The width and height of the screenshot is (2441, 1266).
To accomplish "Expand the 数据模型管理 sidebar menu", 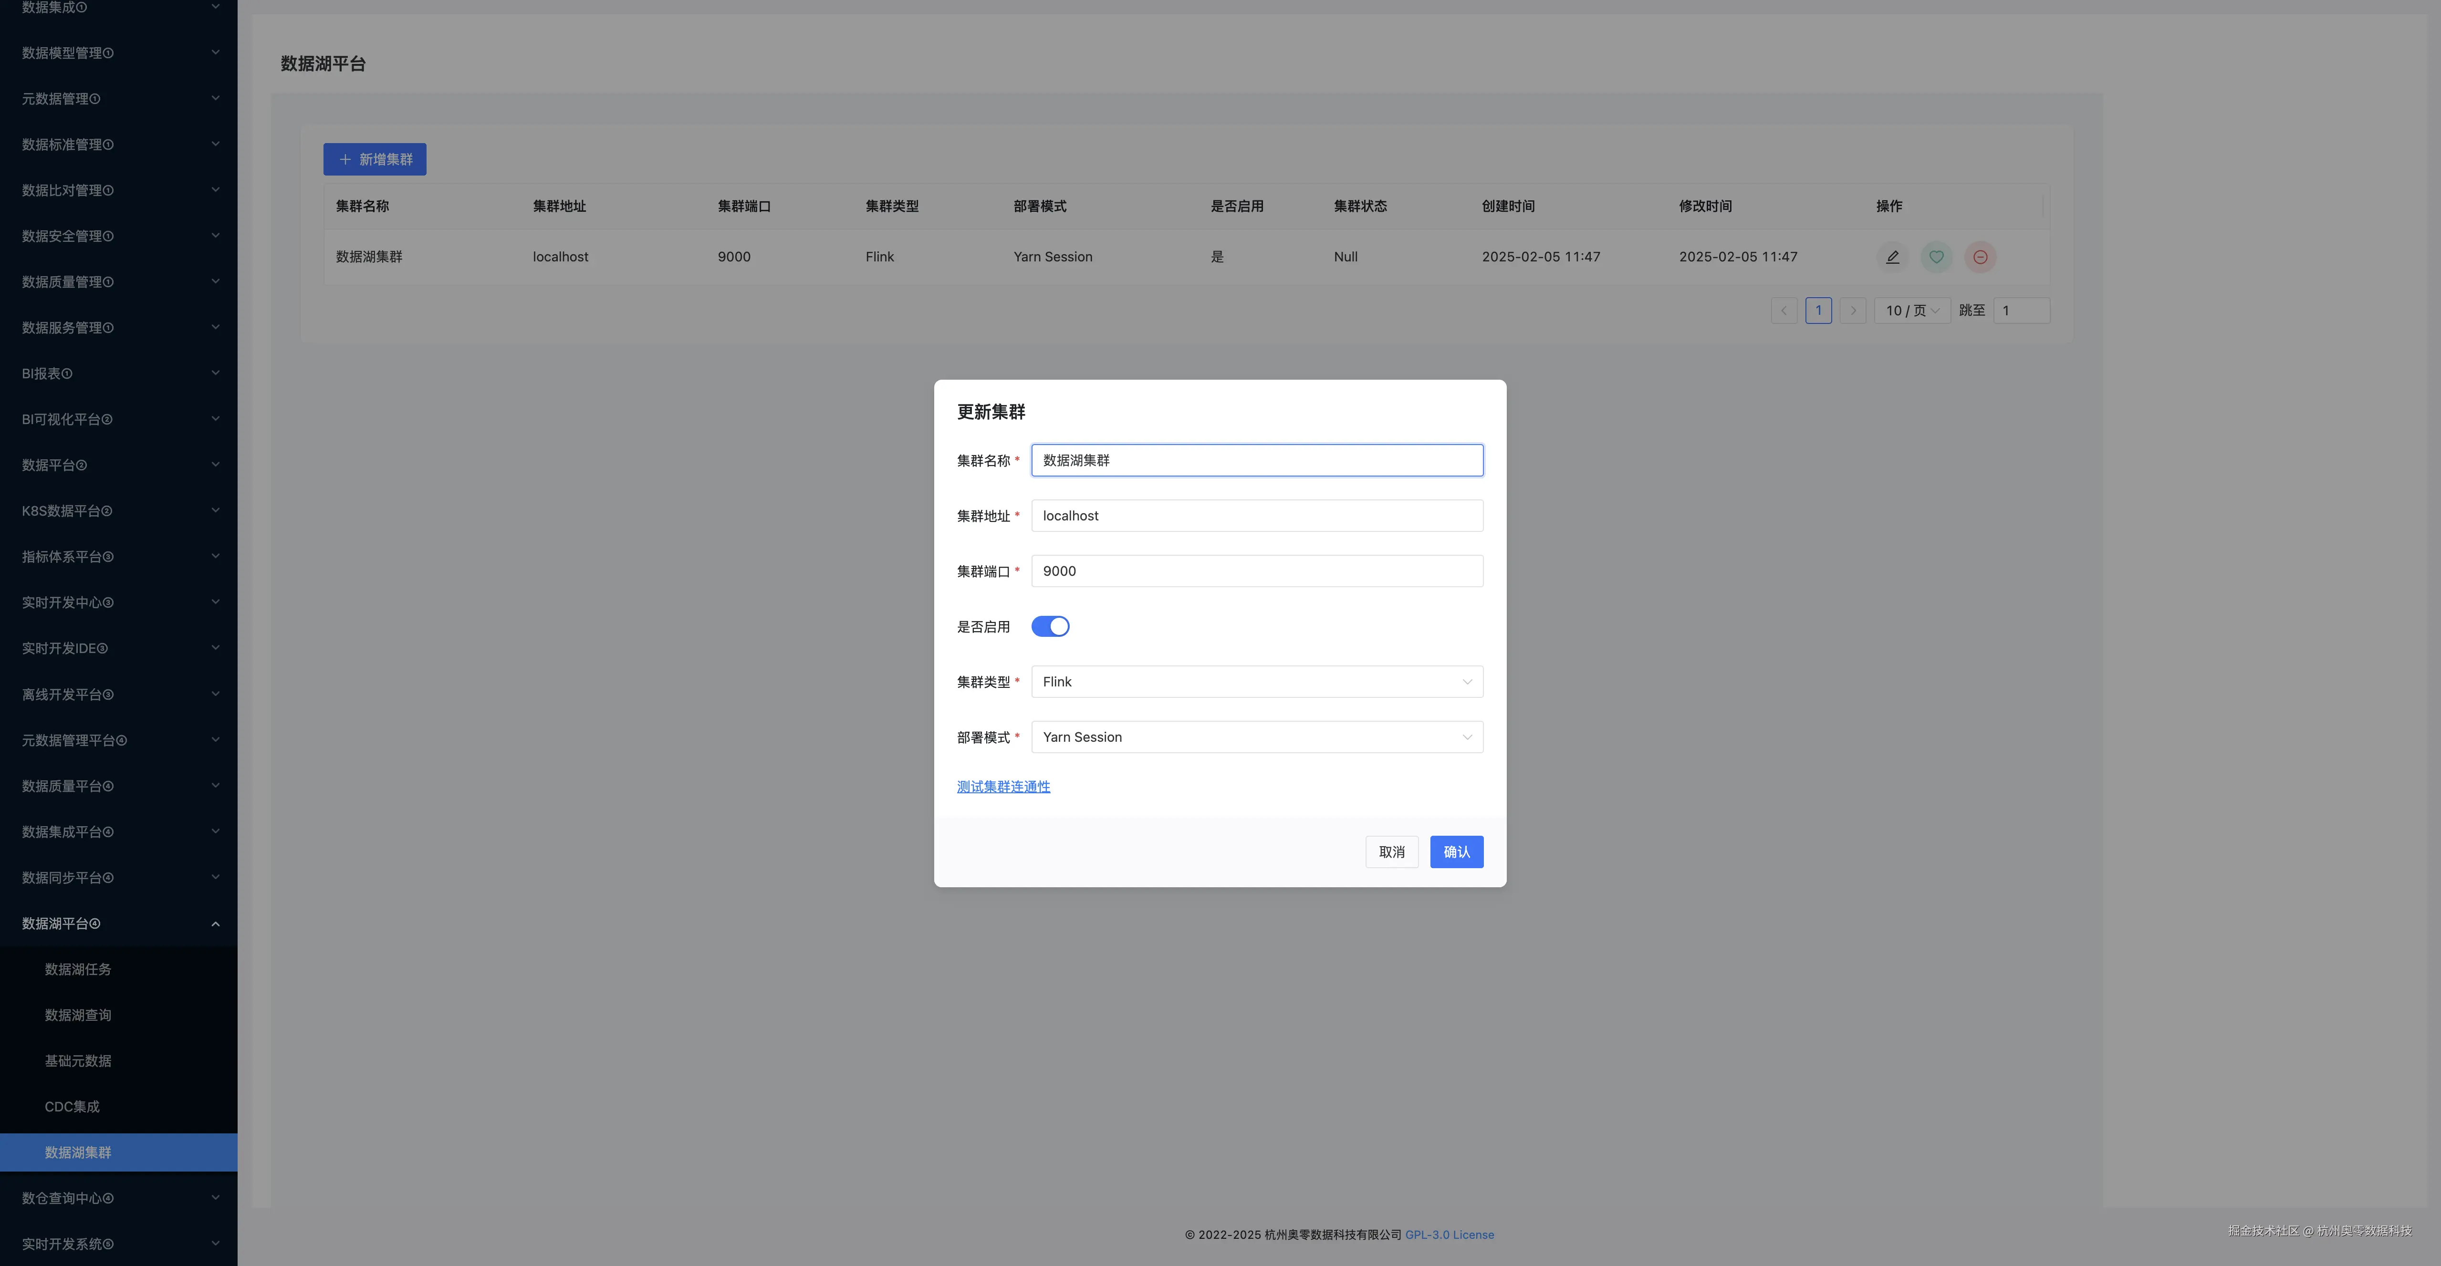I will 118,53.
